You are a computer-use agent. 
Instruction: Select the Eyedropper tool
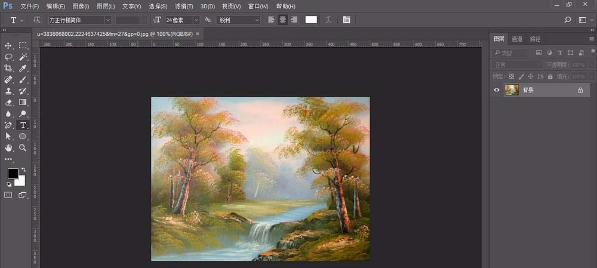click(23, 68)
